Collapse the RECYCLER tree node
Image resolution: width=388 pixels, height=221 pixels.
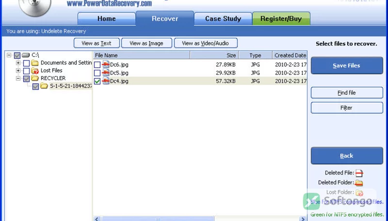click(18, 79)
